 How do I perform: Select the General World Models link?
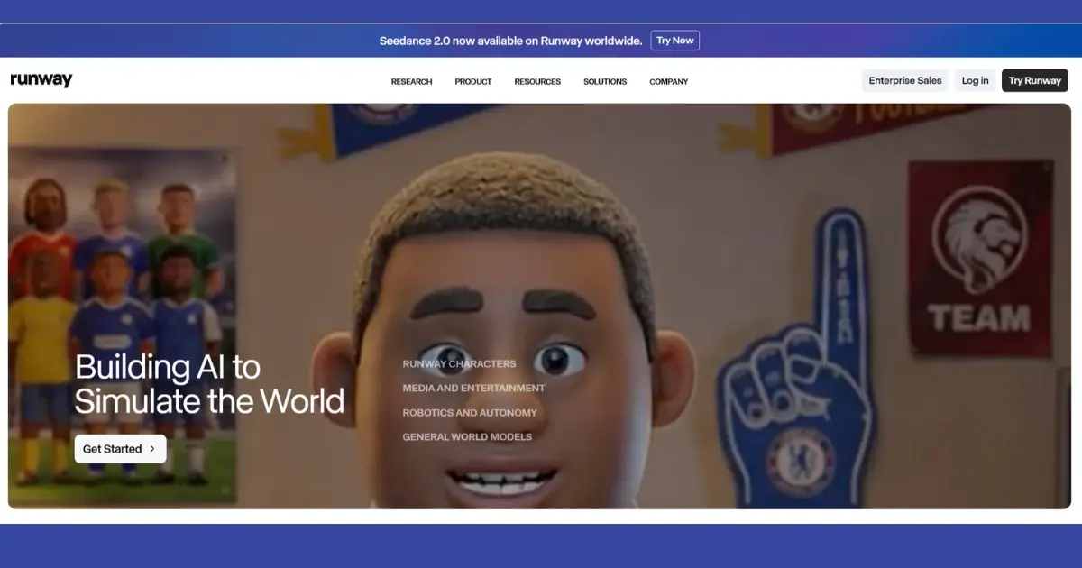click(467, 437)
